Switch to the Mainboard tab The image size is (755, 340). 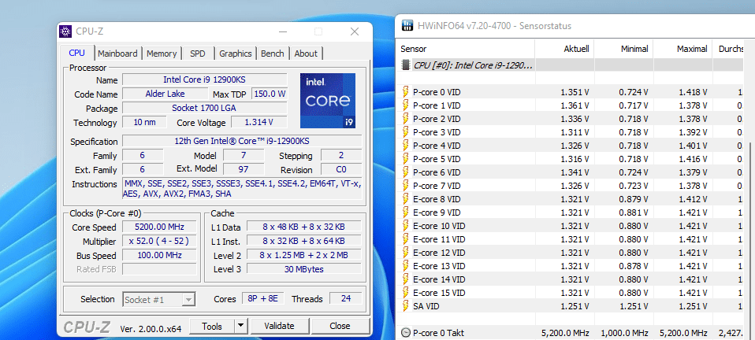(118, 54)
